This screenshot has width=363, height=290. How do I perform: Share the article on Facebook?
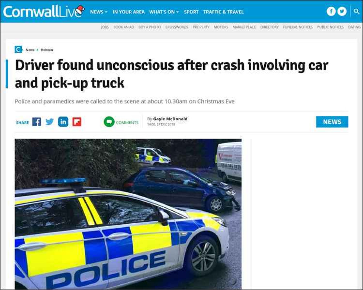pos(37,122)
